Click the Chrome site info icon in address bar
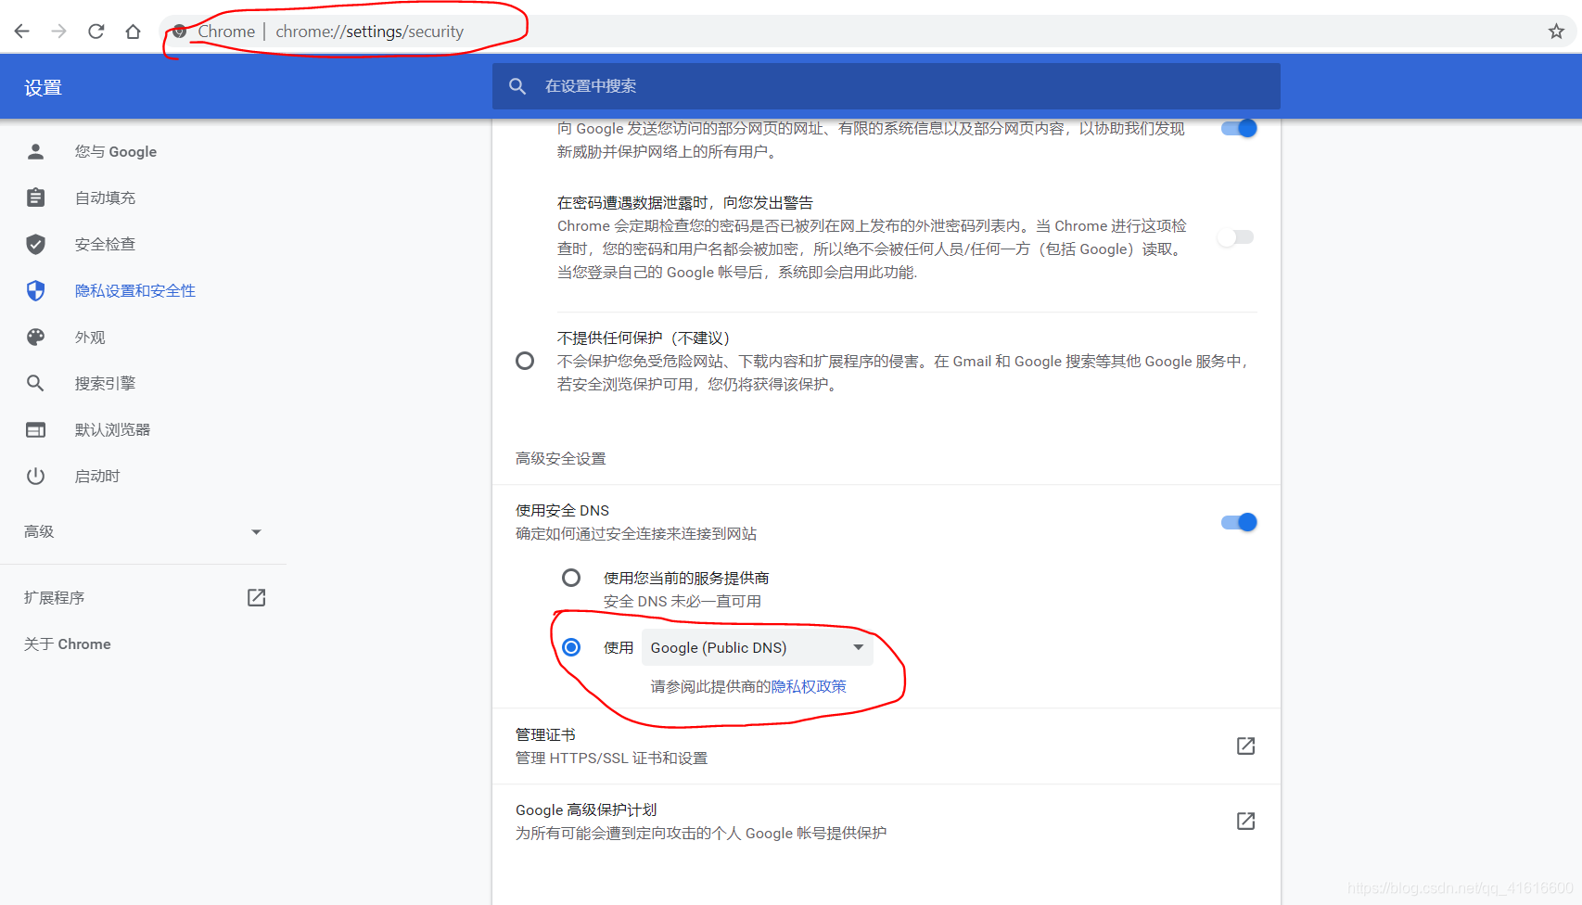Image resolution: width=1582 pixels, height=905 pixels. point(180,32)
